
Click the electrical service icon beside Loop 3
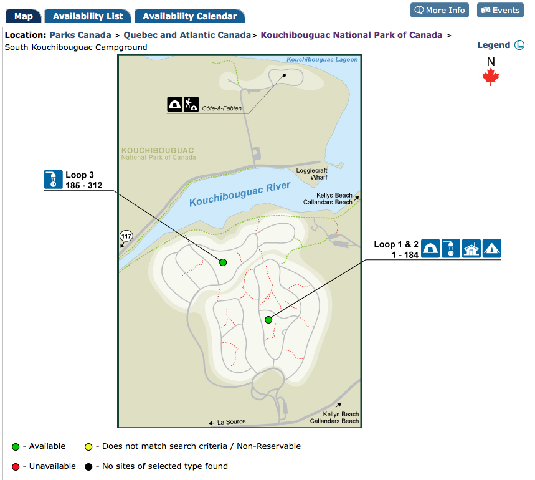click(53, 180)
